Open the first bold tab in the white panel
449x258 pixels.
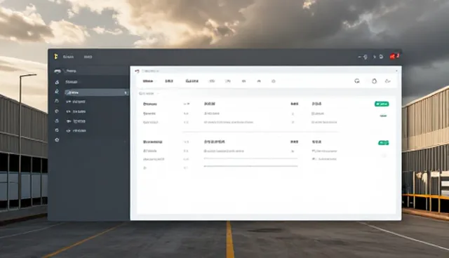pyautogui.click(x=148, y=81)
